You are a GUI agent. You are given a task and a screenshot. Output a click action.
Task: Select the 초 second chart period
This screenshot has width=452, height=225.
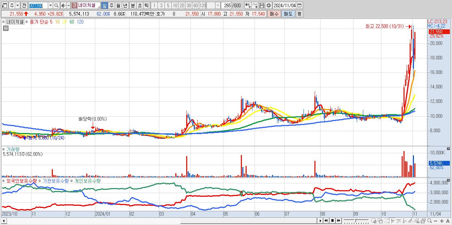coord(139,6)
